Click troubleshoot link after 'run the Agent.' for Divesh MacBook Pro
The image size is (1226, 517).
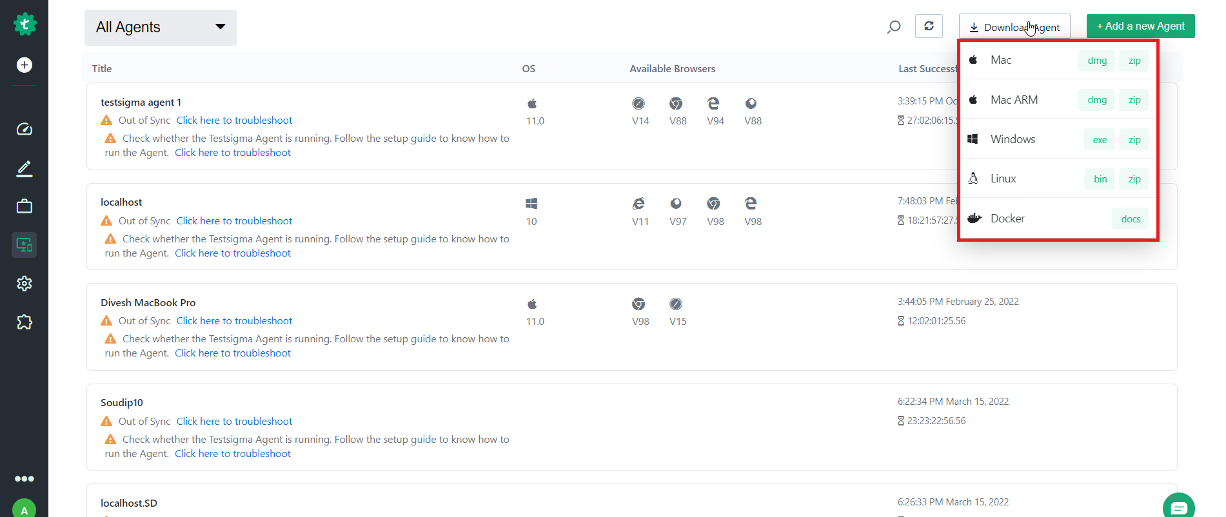point(233,353)
